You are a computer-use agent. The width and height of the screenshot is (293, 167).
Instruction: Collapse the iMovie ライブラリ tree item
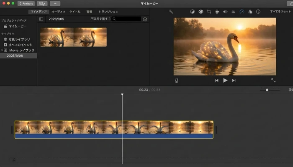point(2,50)
